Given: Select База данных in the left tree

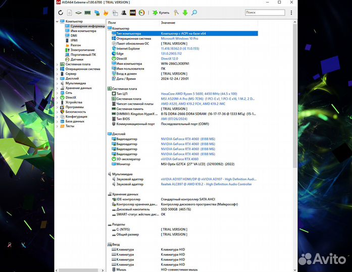Looking at the screenshot, I should point(72,121).
